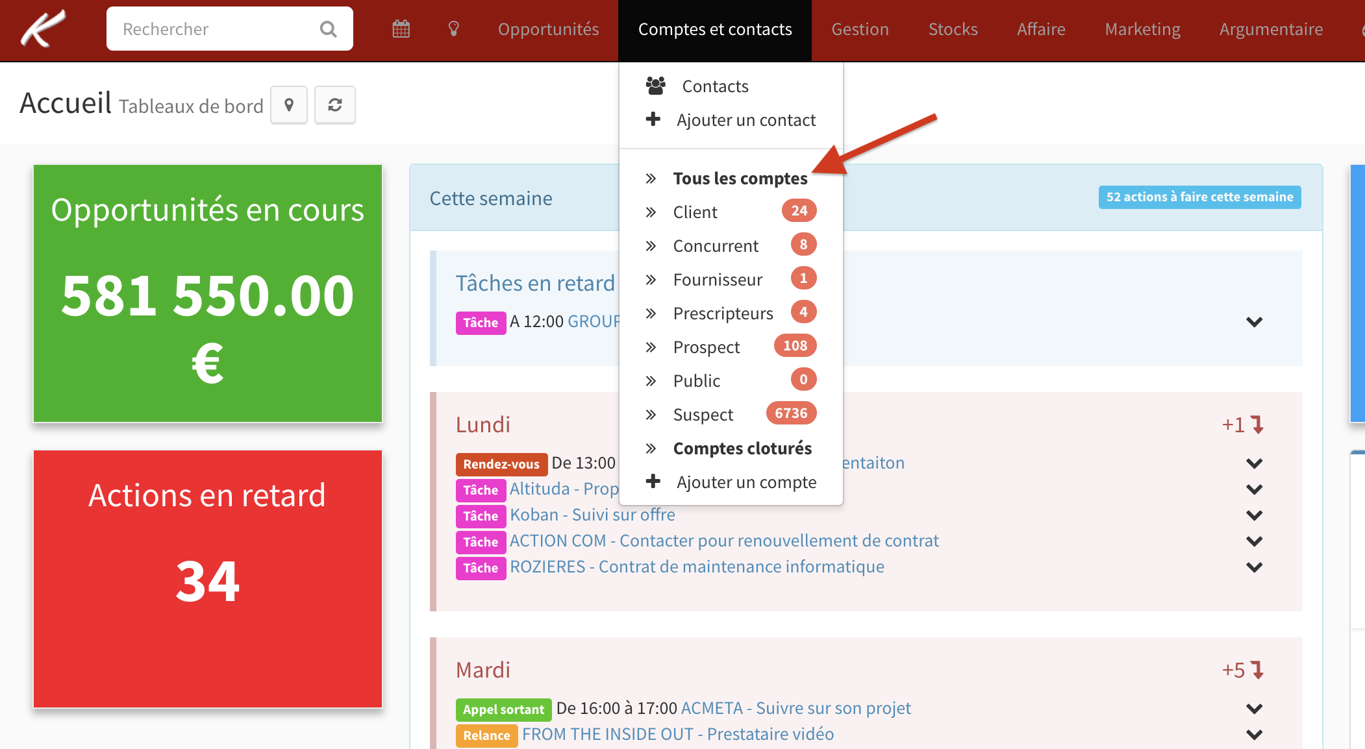Open ACMETA - Suivre sur son projet link
The image size is (1365, 749).
pyautogui.click(x=795, y=708)
